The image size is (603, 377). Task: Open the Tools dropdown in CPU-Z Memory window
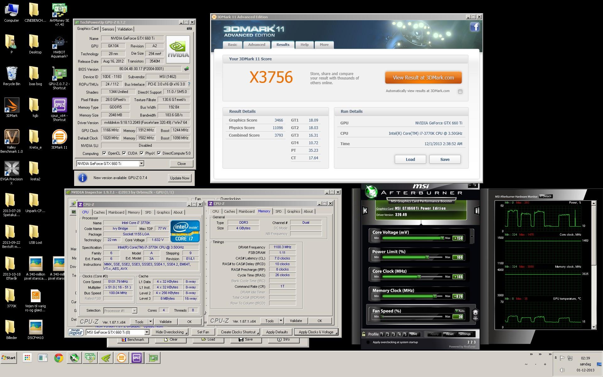pos(281,321)
